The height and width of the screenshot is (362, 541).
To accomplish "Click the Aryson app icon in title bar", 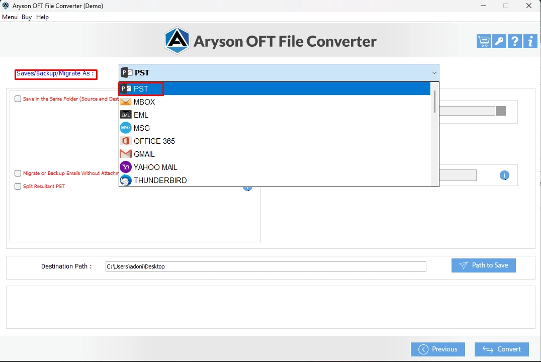I will (6, 6).
